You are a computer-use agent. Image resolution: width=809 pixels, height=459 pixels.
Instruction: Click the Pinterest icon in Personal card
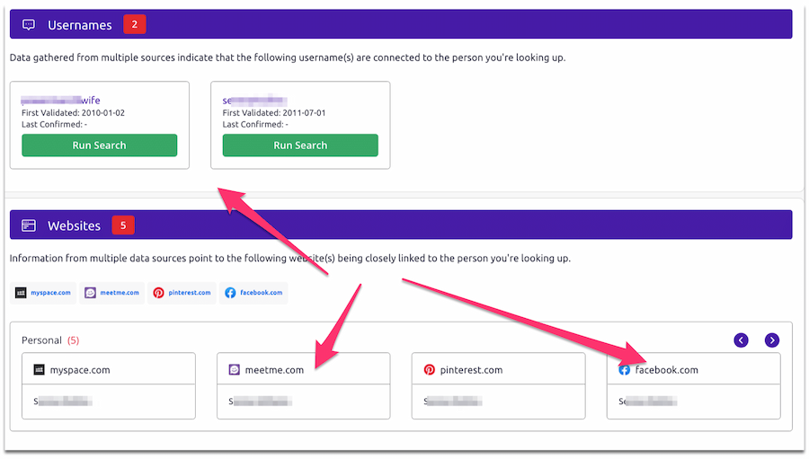point(430,369)
